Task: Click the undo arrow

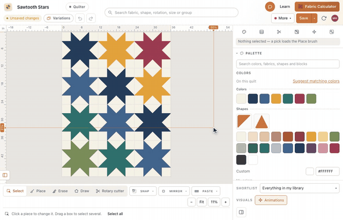Action: click(x=80, y=18)
